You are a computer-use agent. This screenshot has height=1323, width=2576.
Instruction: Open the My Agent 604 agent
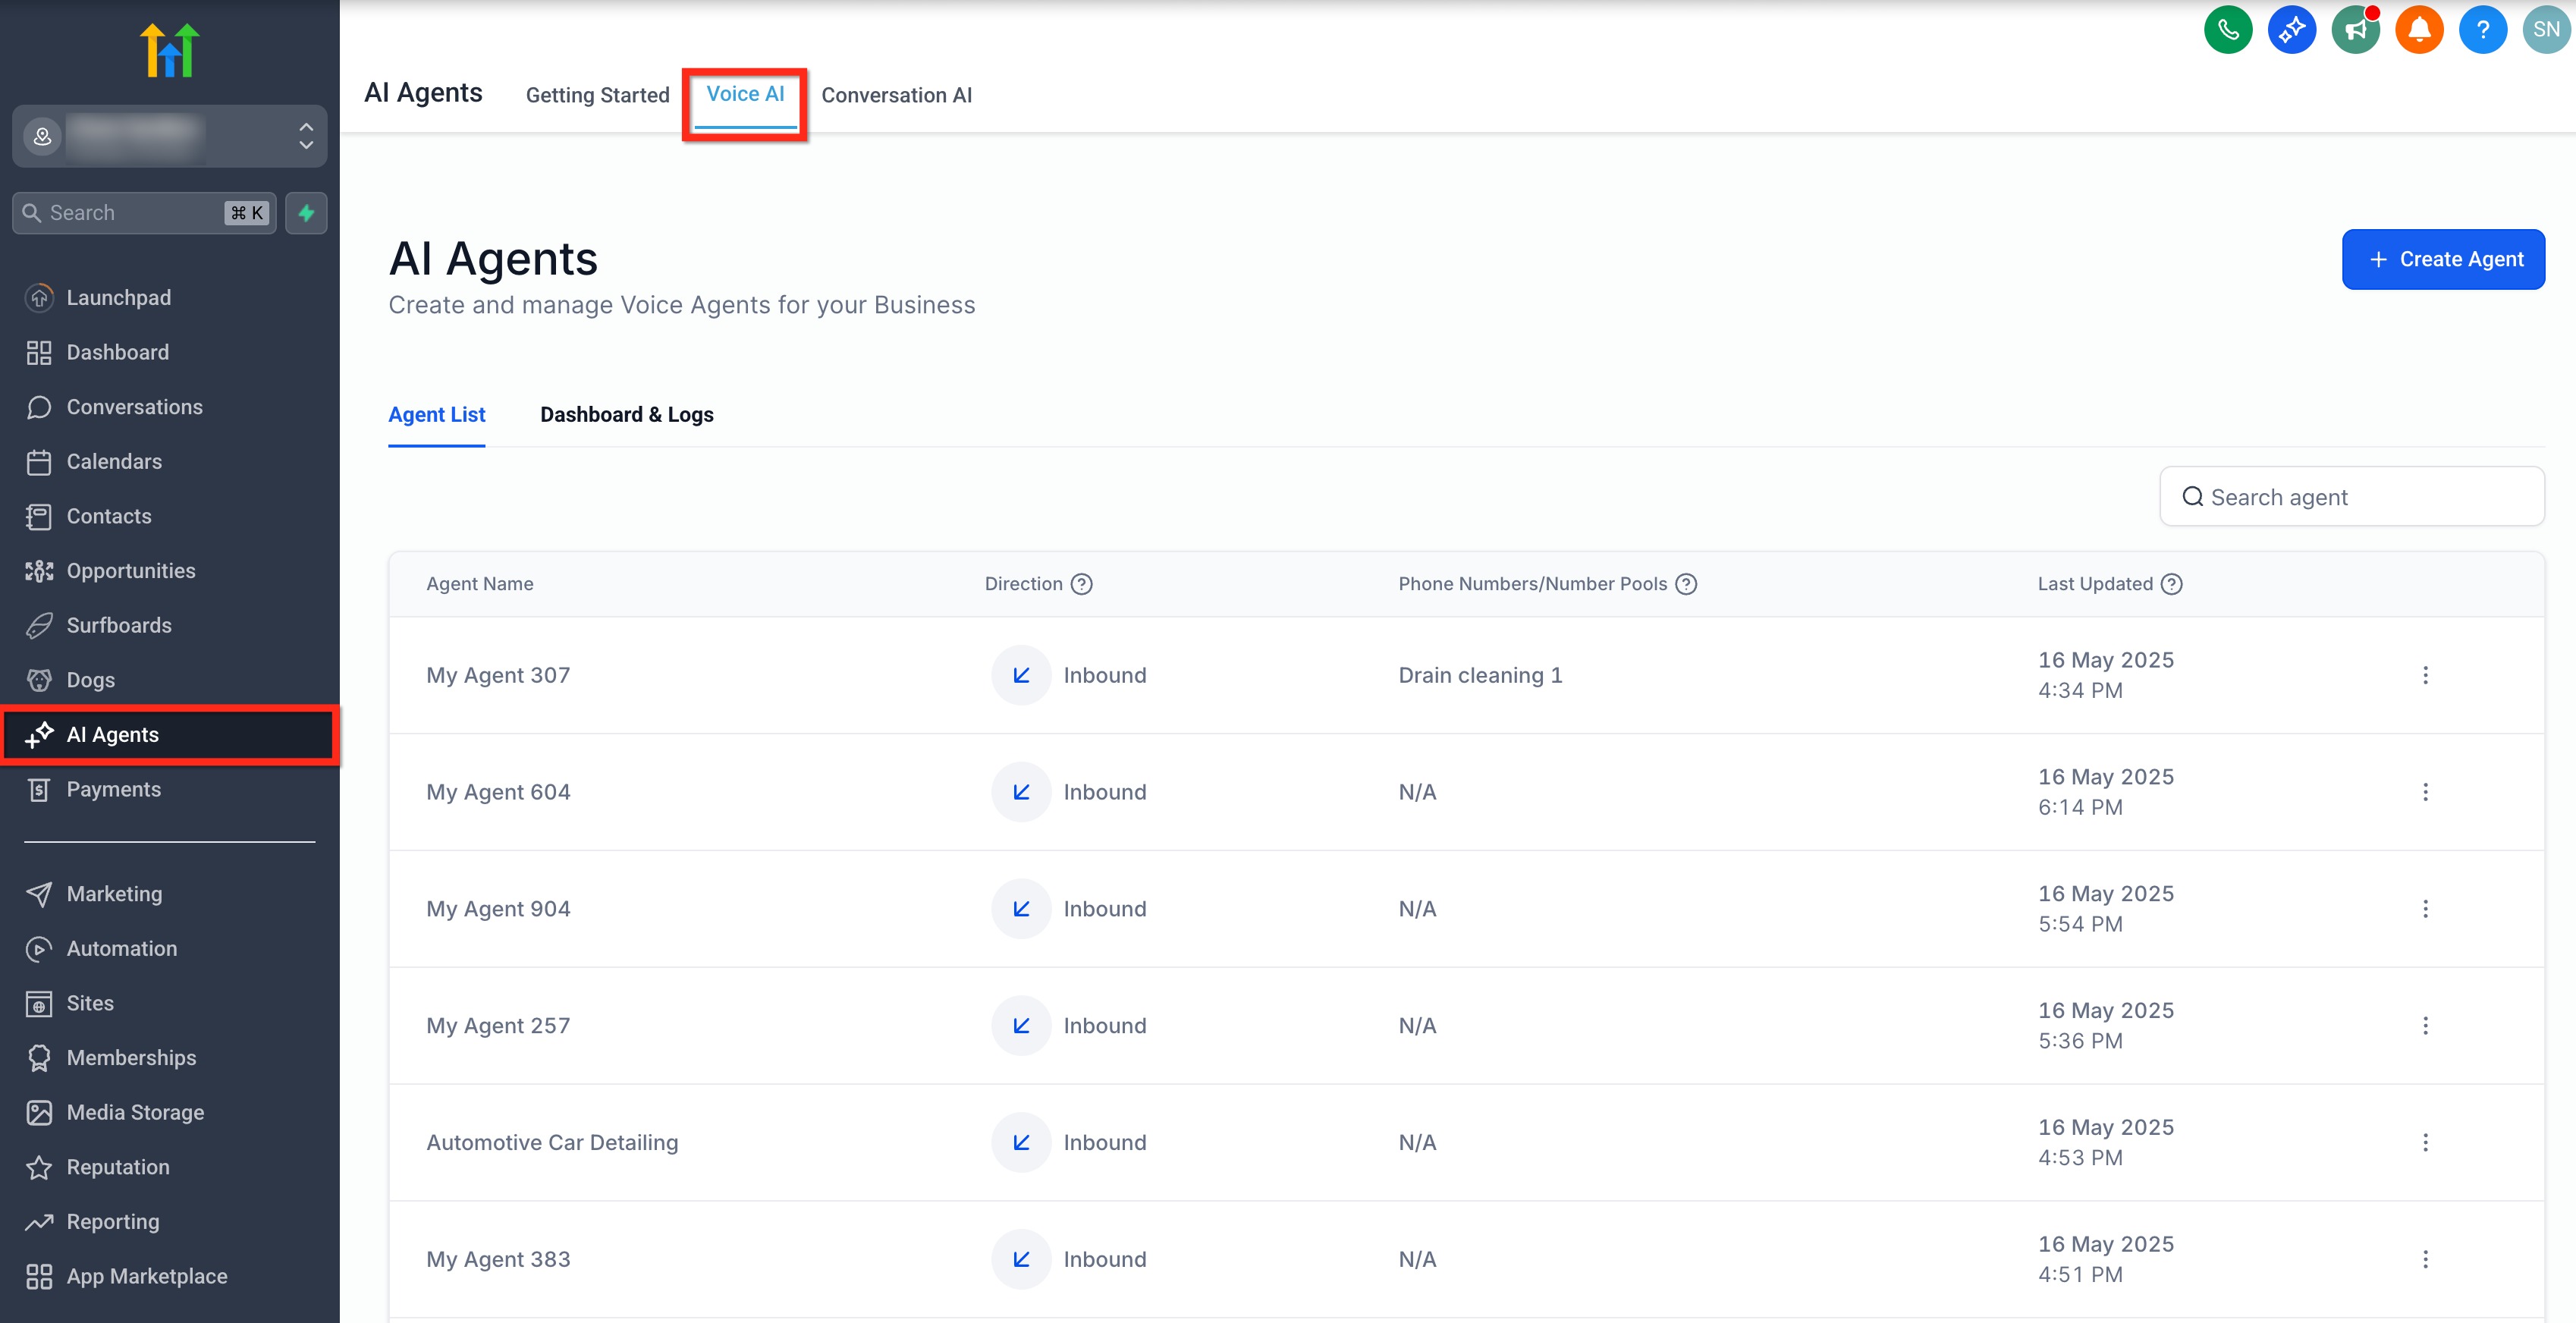(x=498, y=792)
